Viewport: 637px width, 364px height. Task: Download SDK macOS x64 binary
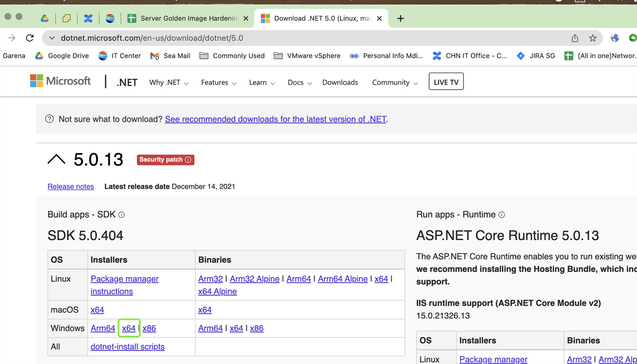point(205,310)
